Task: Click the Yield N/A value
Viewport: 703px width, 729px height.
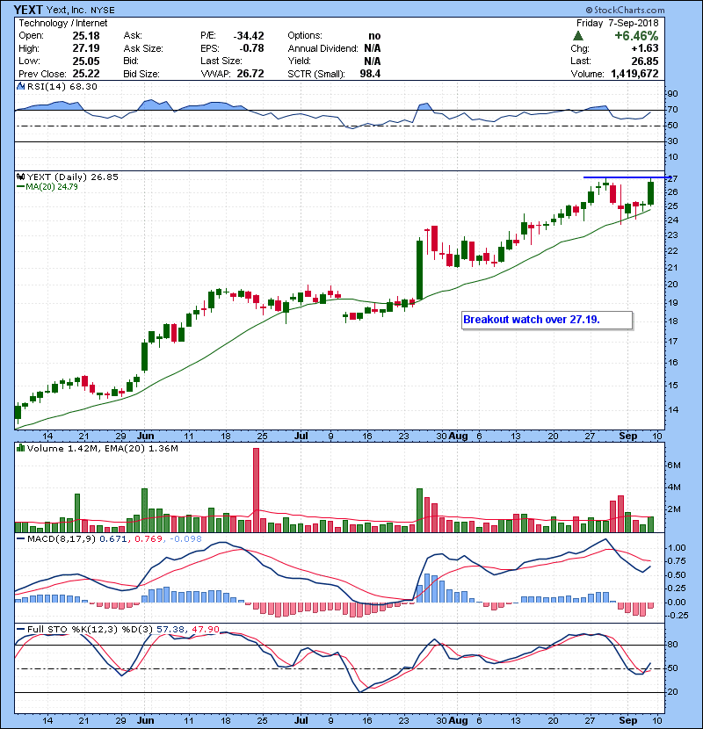Action: coord(373,61)
